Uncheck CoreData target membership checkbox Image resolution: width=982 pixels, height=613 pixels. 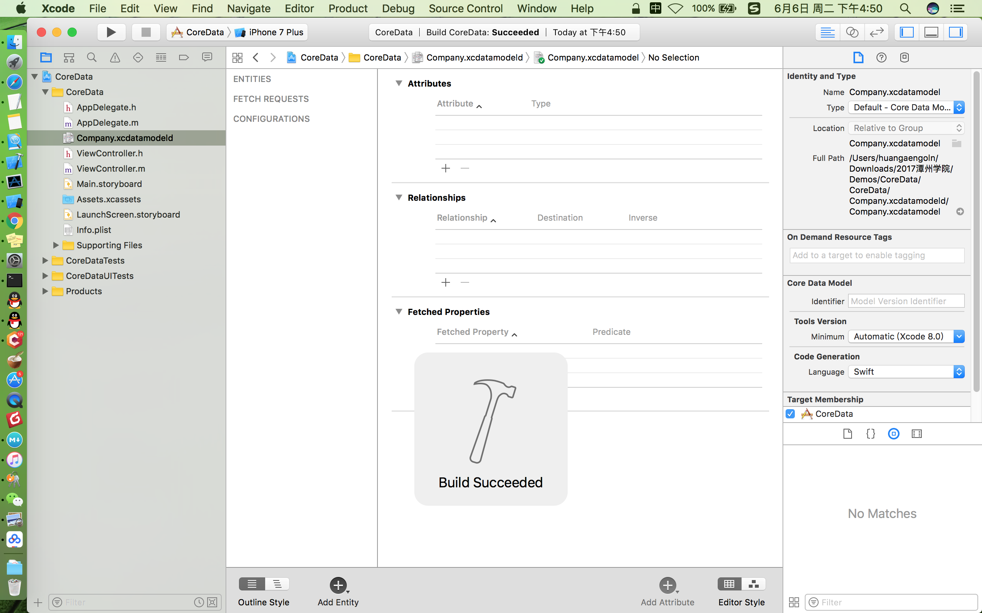coord(790,414)
